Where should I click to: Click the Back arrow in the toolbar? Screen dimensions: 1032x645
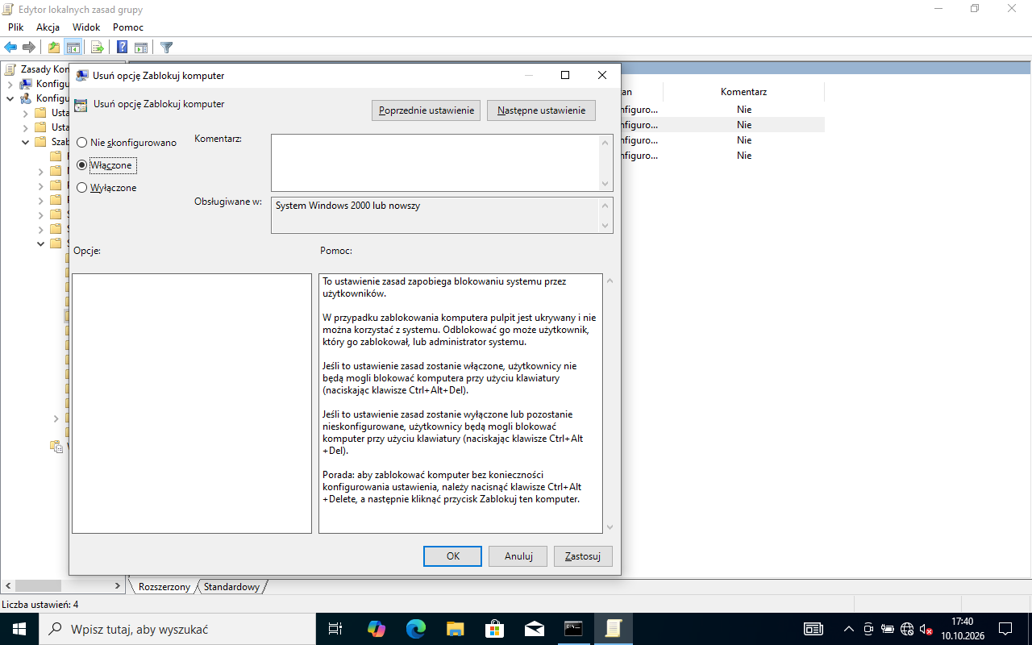[10, 48]
